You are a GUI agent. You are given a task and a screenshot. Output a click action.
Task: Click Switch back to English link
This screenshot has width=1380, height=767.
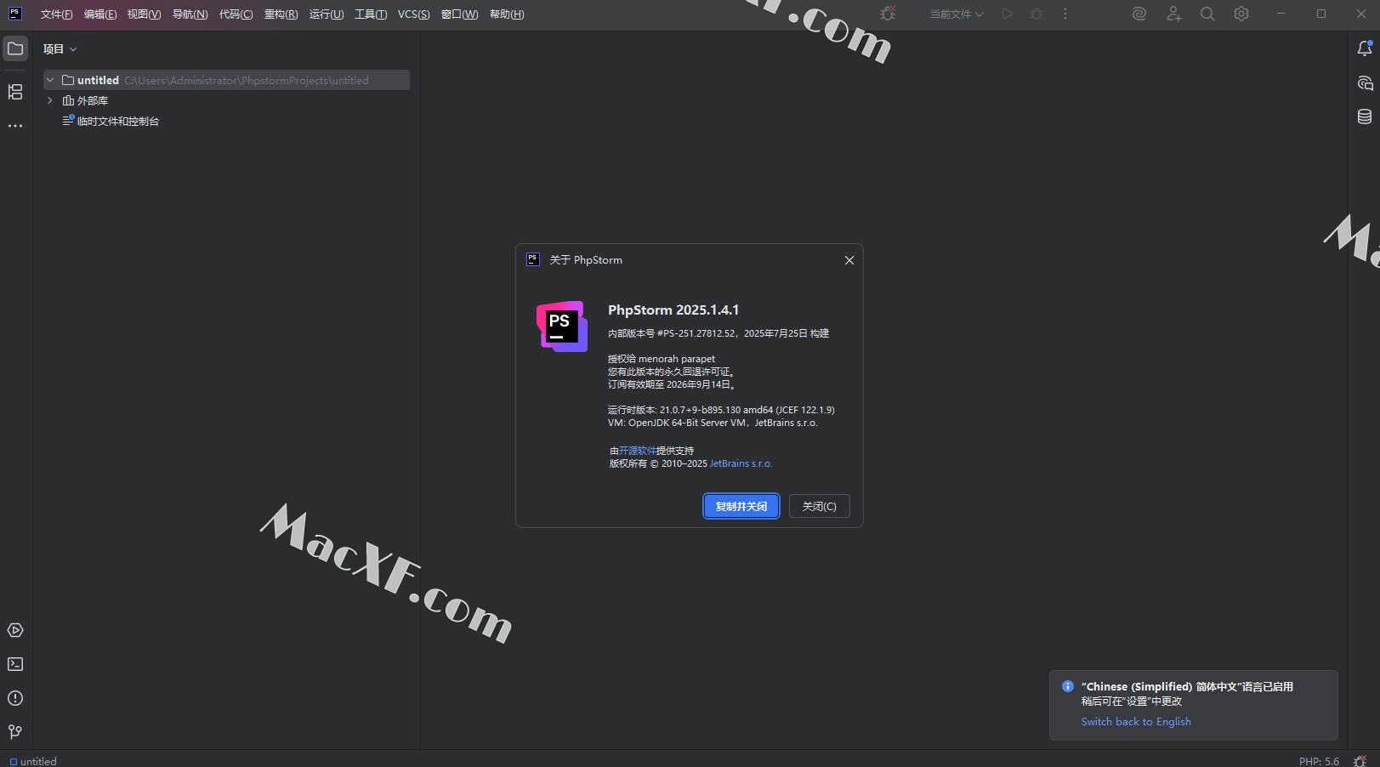[1136, 722]
